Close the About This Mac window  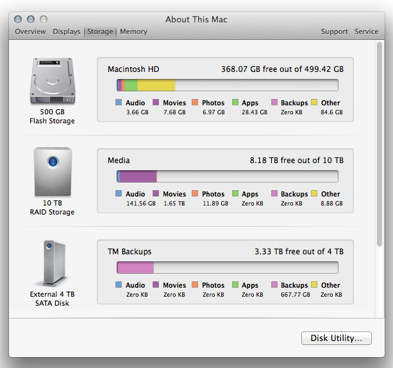coord(18,19)
